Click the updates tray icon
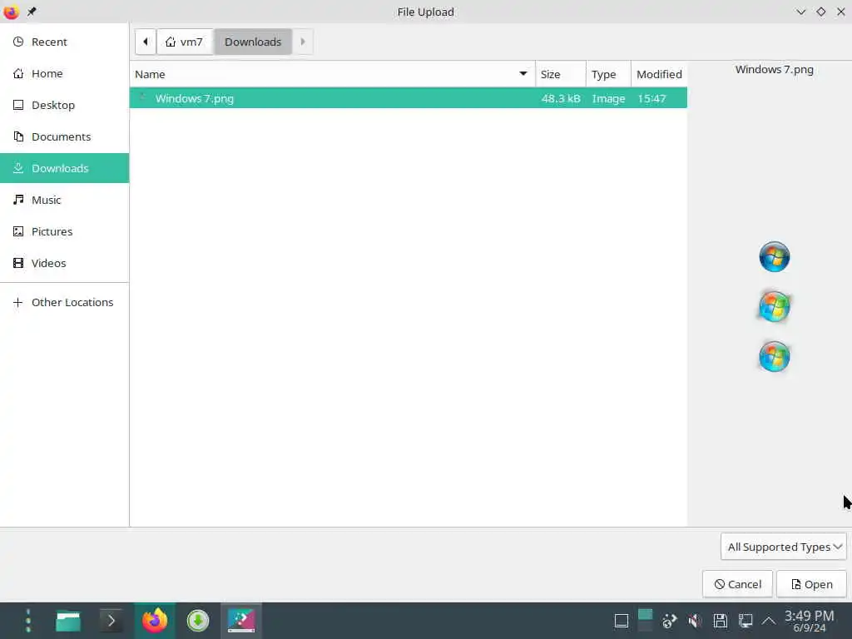Viewport: 852px width, 639px height. click(x=670, y=621)
